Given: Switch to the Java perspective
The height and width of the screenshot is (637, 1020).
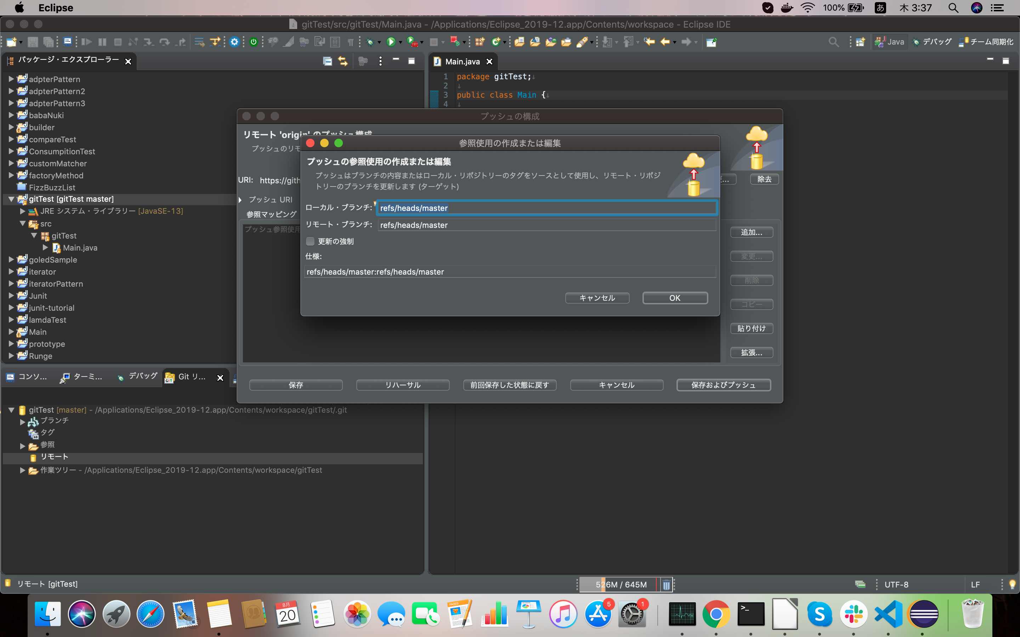Looking at the screenshot, I should pyautogui.click(x=890, y=42).
